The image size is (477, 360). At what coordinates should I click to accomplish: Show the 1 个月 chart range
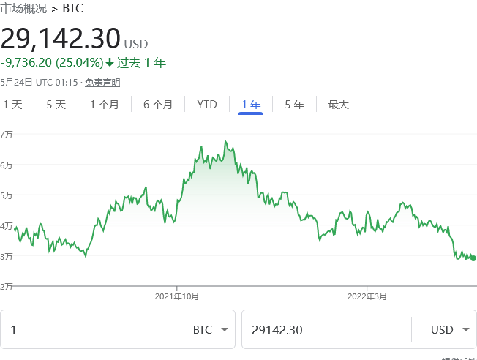tap(104, 105)
